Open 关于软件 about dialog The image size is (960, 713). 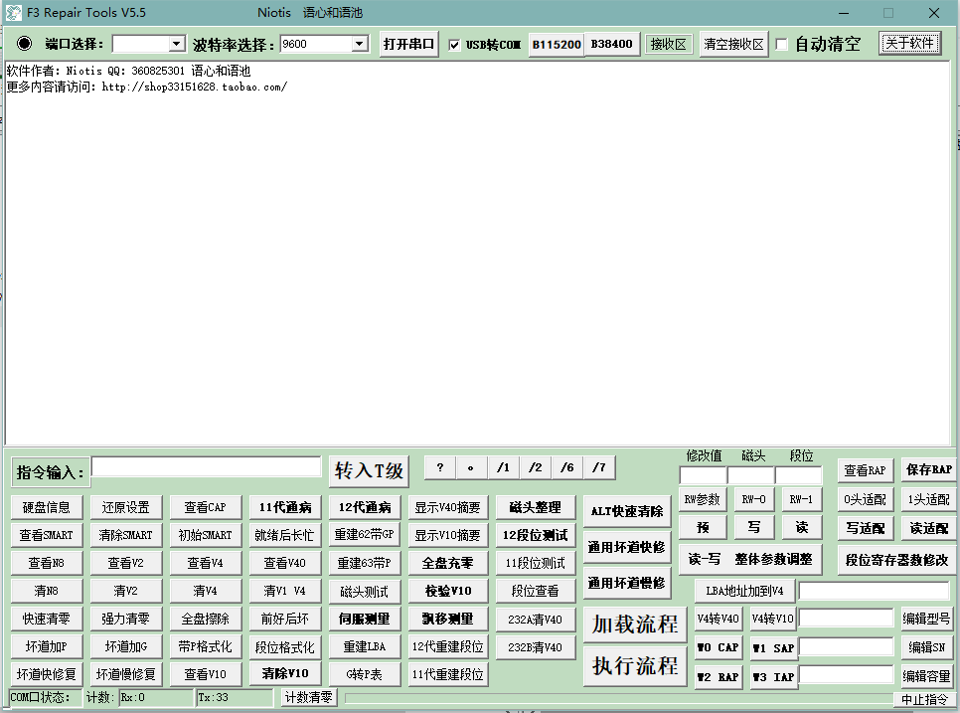(909, 44)
